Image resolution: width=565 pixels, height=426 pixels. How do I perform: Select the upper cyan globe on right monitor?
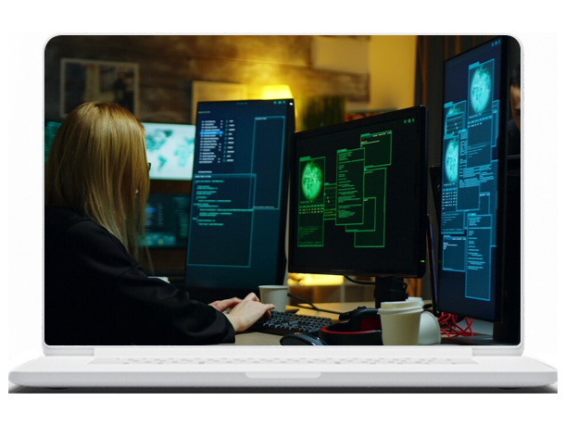point(481,88)
